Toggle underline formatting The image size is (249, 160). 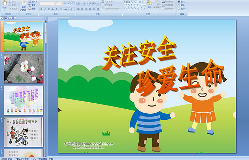tap(49, 9)
